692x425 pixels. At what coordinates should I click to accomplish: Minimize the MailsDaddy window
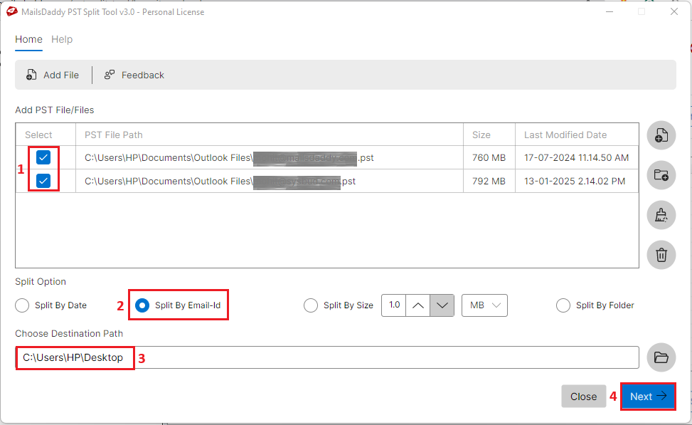tap(610, 11)
